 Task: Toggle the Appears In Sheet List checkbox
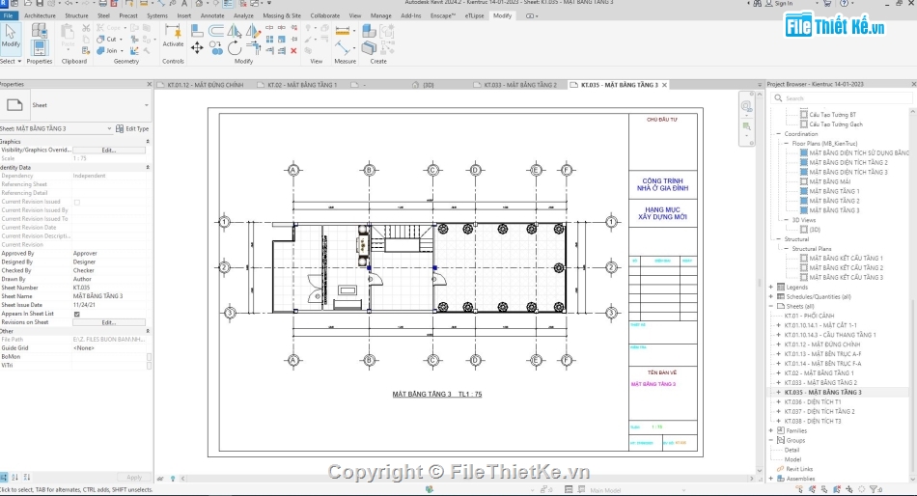click(76, 314)
